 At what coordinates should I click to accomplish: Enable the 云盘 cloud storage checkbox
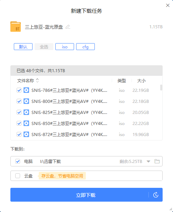(18, 176)
